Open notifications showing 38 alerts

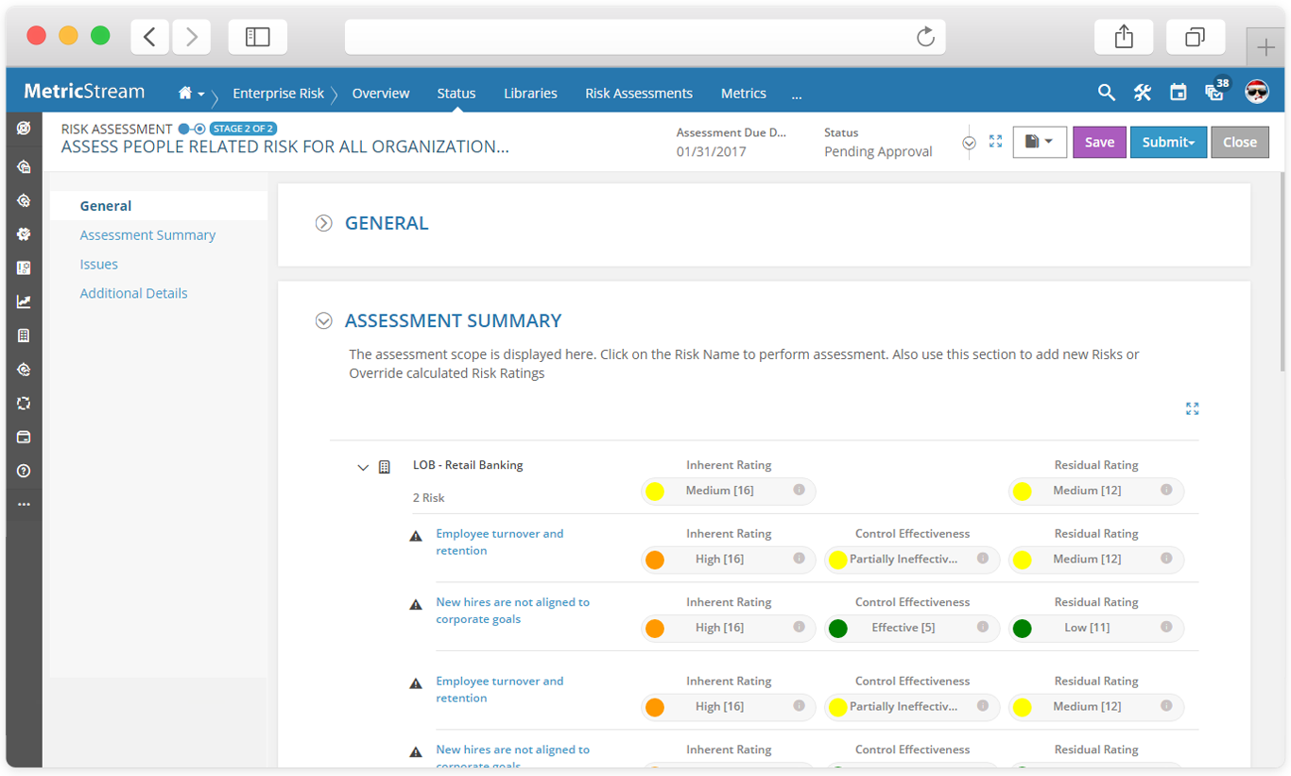tap(1214, 93)
